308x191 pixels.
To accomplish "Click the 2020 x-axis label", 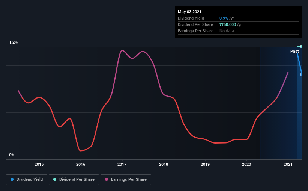I will tap(246, 164).
